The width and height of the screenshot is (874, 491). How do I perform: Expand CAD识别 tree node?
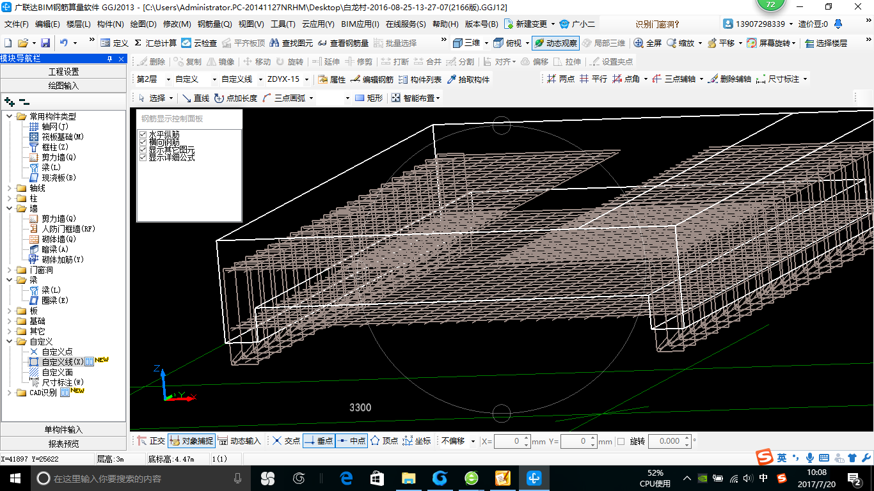(x=9, y=393)
